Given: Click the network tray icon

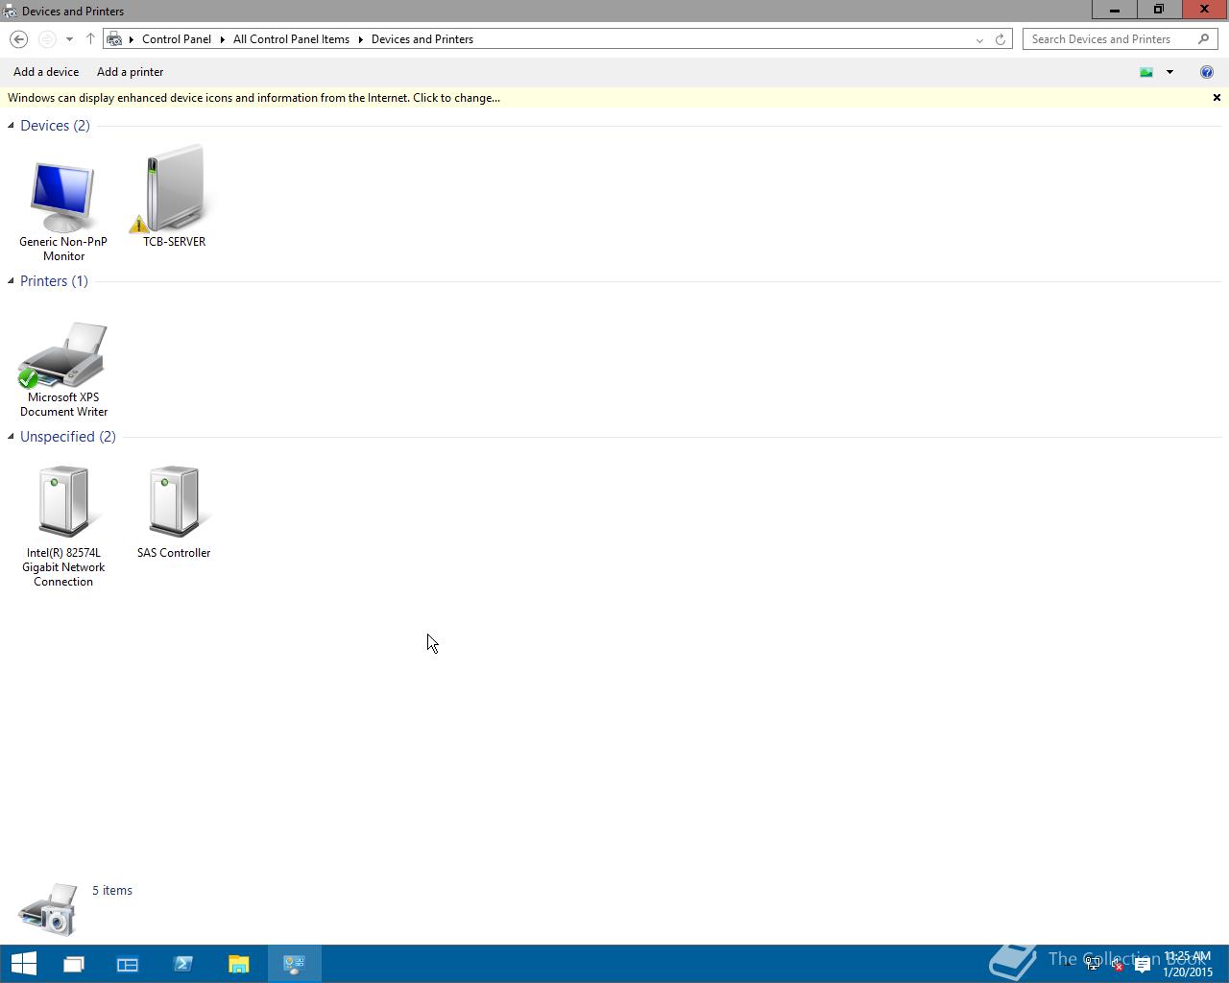Looking at the screenshot, I should pos(1093,965).
